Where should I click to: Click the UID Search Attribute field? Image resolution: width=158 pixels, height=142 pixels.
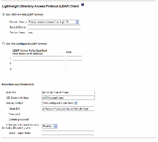pyautogui.click(x=68, y=98)
